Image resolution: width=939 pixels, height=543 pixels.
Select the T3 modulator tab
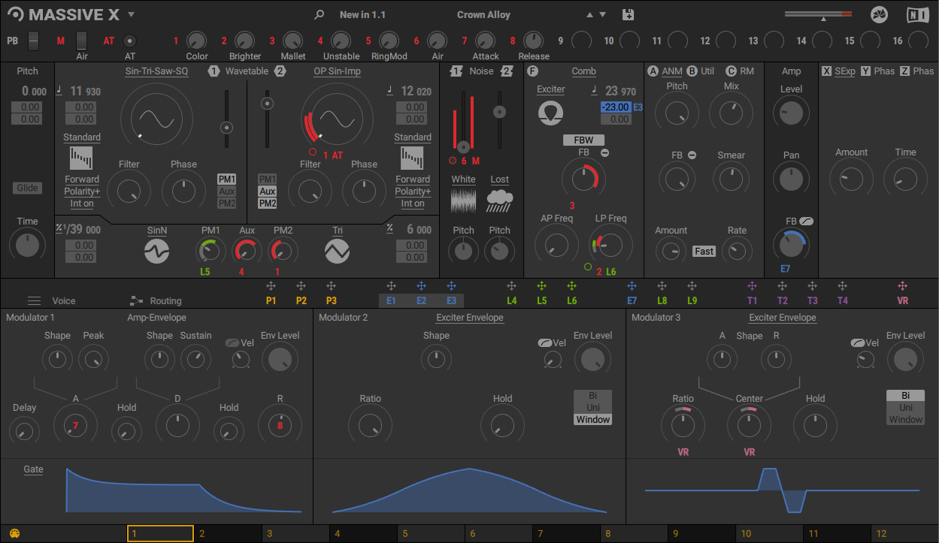(812, 300)
